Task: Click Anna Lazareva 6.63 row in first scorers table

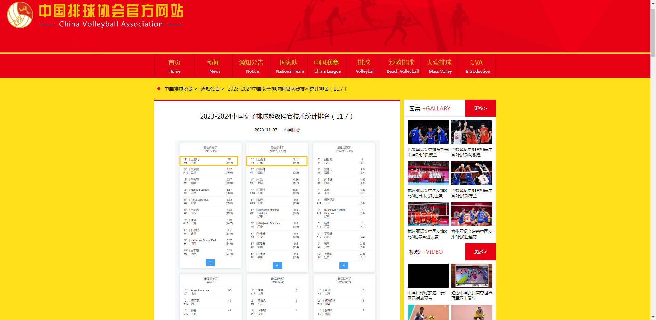Action: tap(210, 201)
